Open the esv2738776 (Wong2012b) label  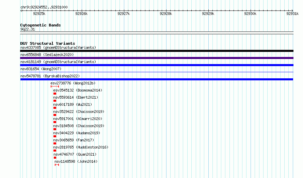pyautogui.click(x=73, y=83)
